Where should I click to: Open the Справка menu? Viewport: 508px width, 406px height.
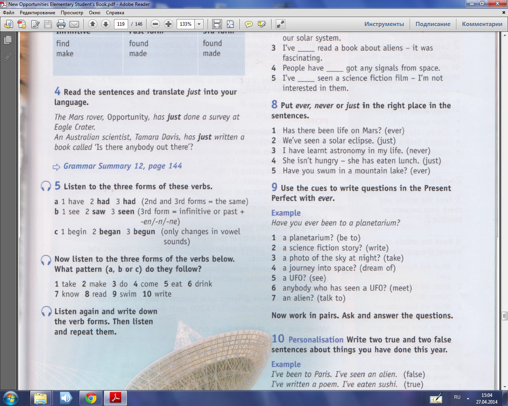[x=115, y=13]
